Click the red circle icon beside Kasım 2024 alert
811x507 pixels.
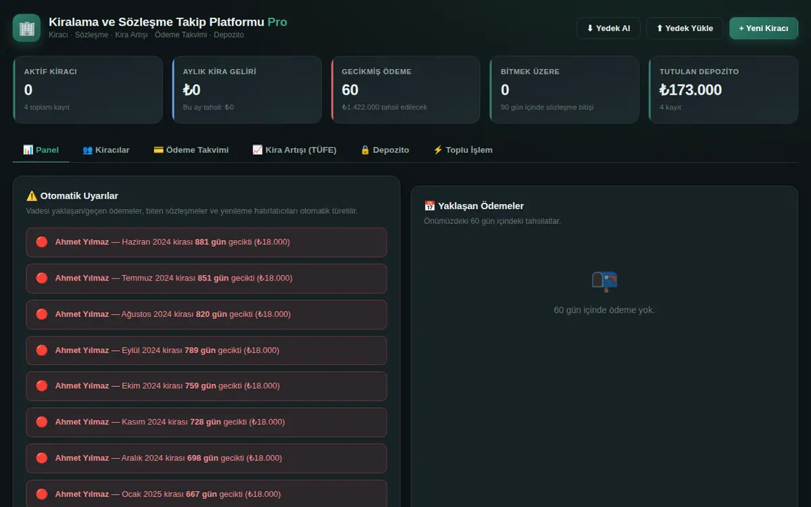(42, 422)
